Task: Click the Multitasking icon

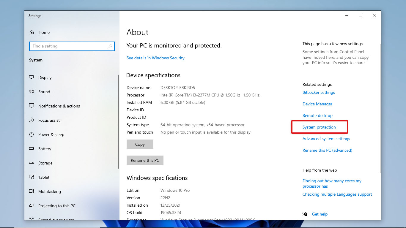Action: [32, 191]
